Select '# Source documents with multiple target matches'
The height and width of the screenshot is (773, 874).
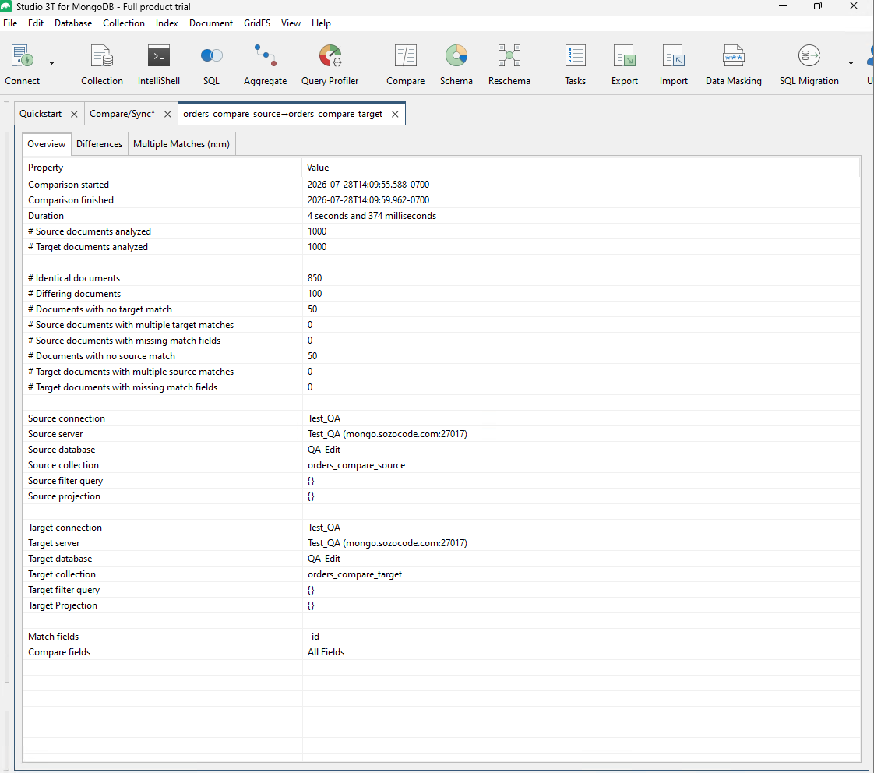(442, 325)
